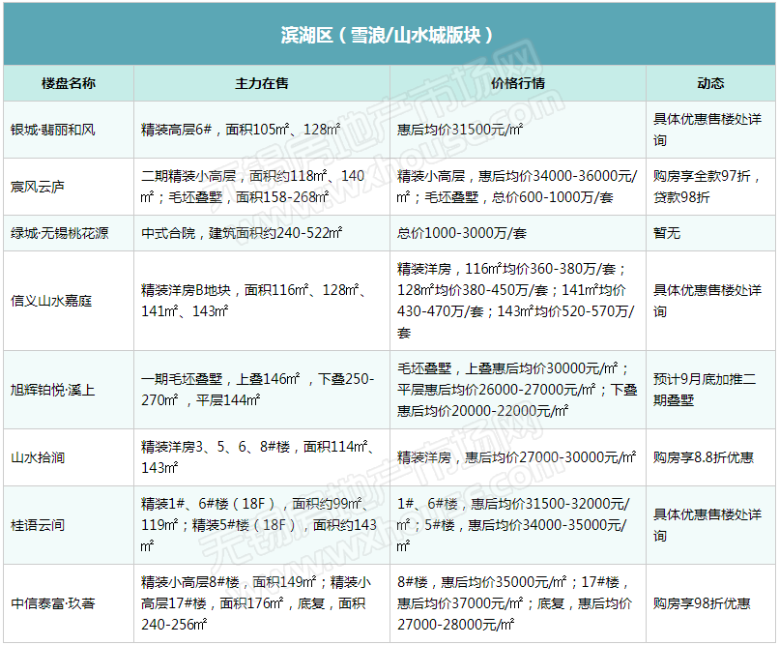Open the 中信泰富·玖著 property name
This screenshot has width=779, height=645.
click(53, 603)
